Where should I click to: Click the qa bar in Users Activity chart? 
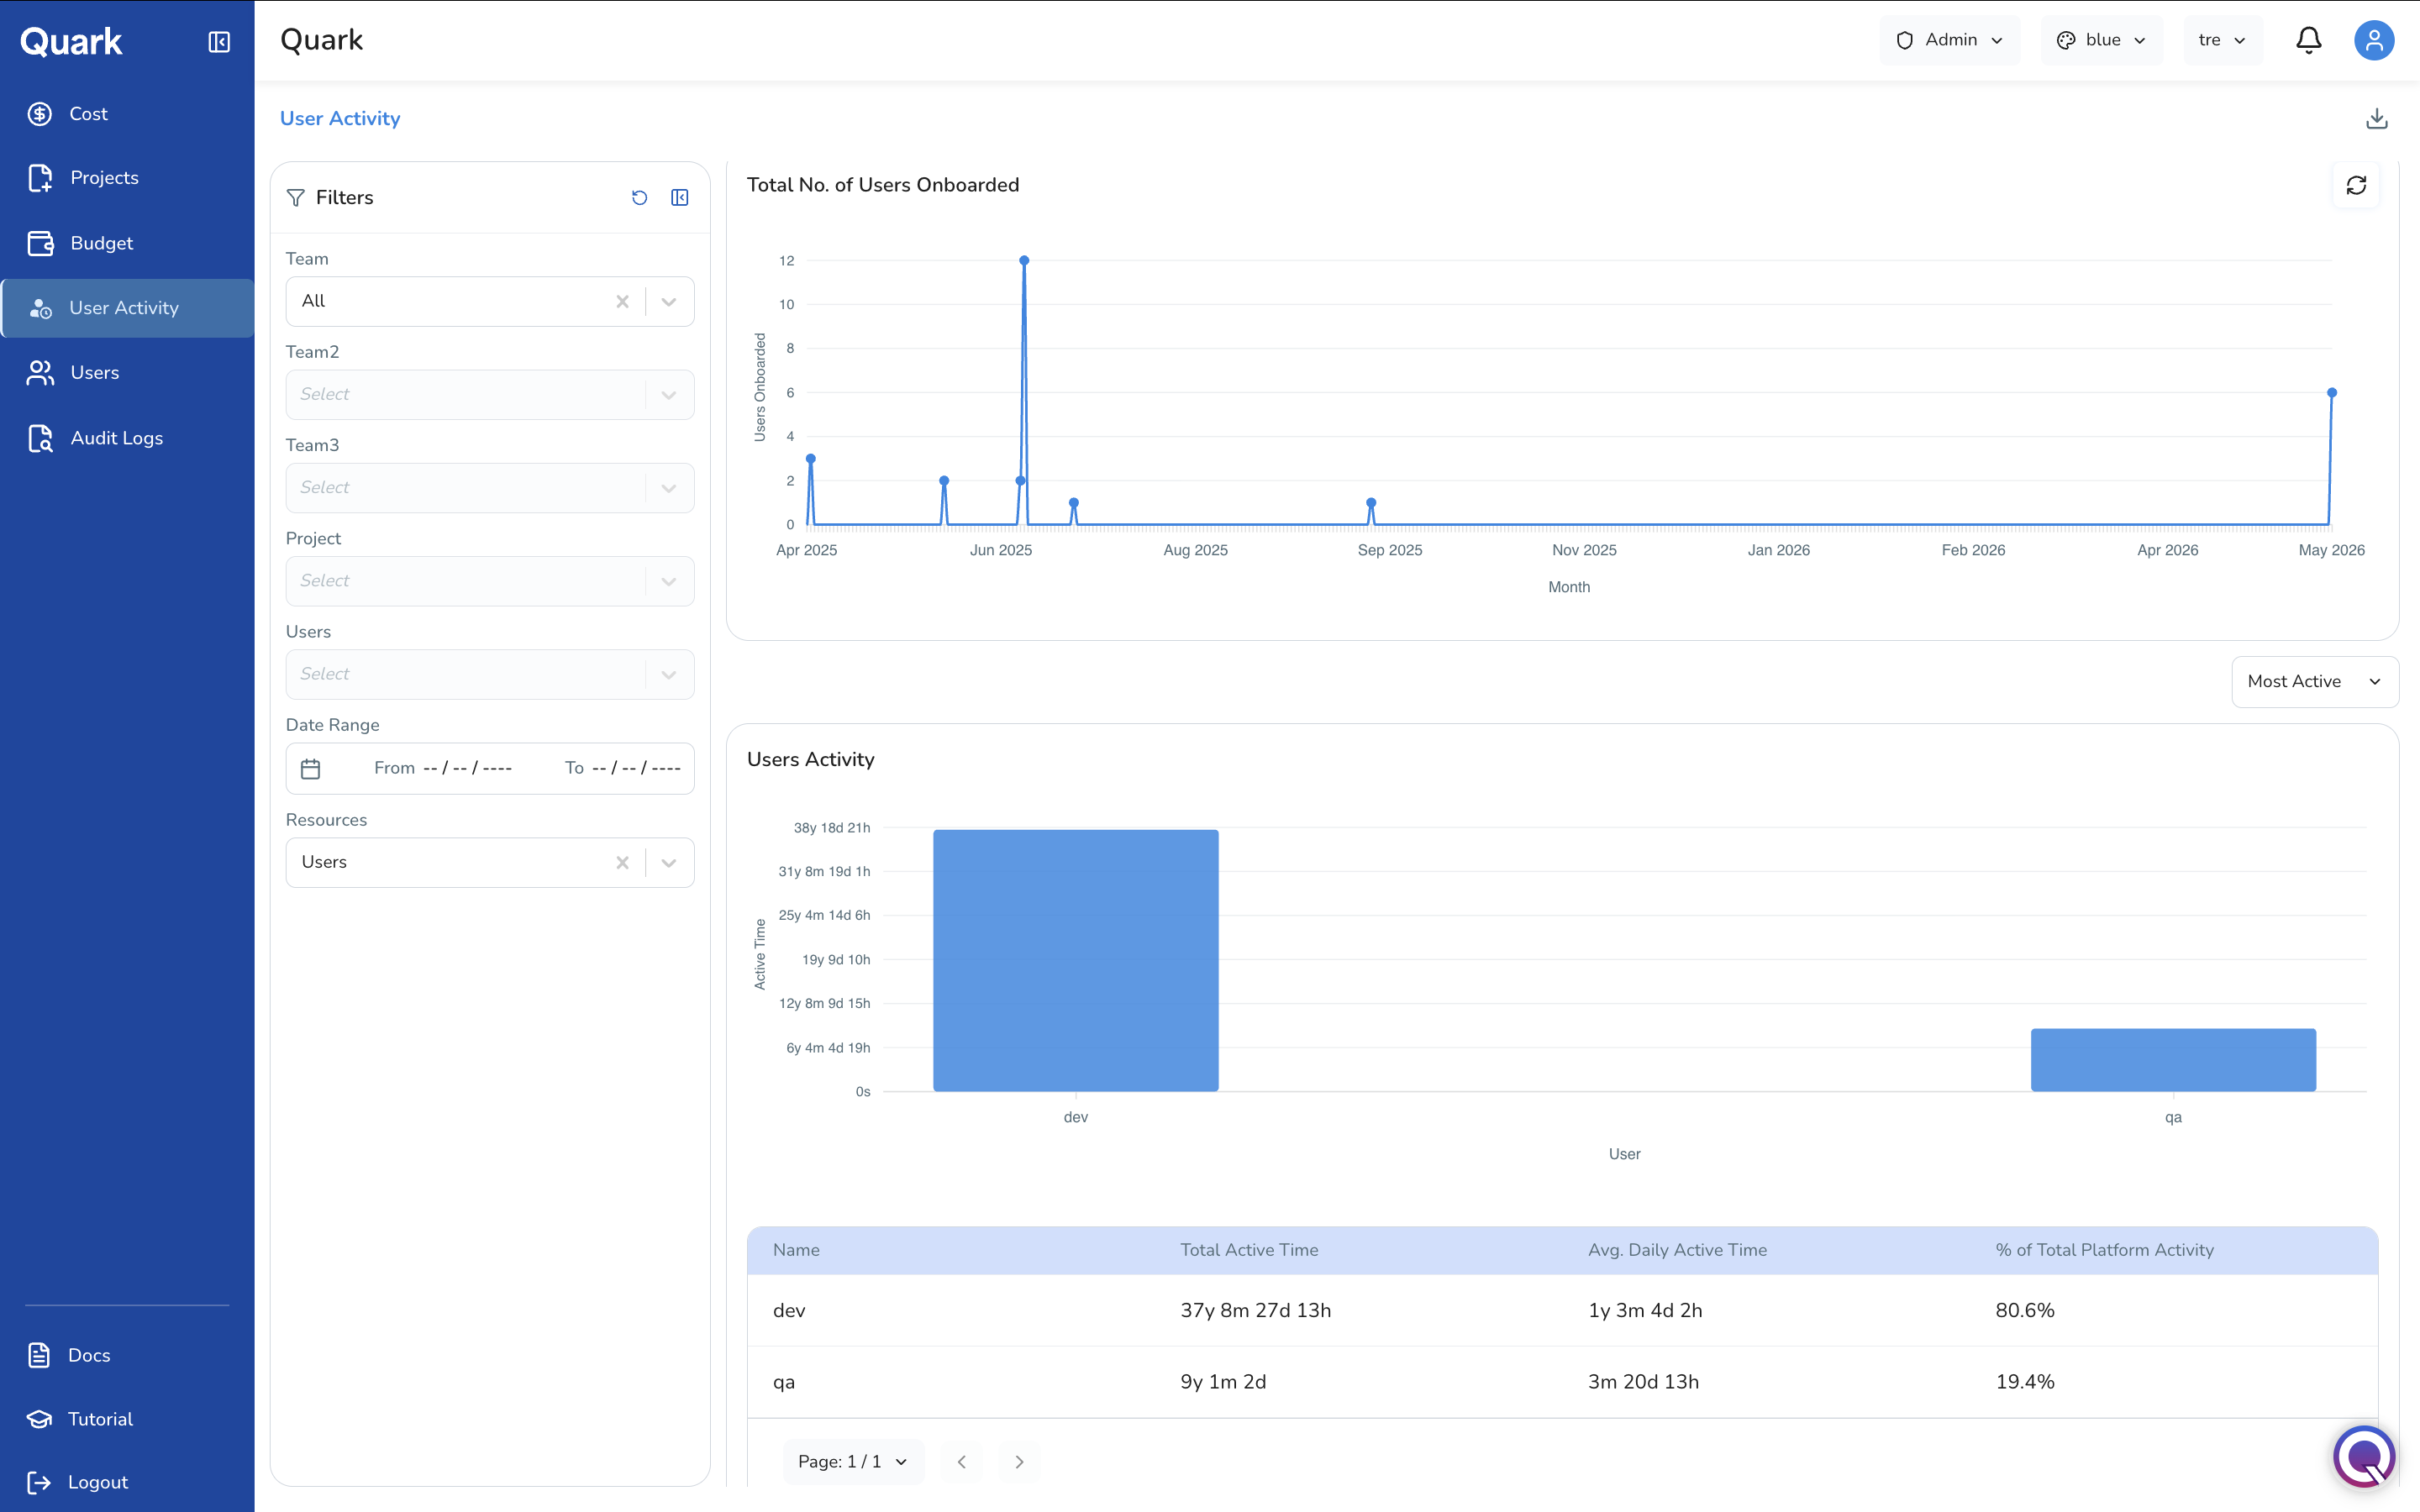coord(2173,1059)
